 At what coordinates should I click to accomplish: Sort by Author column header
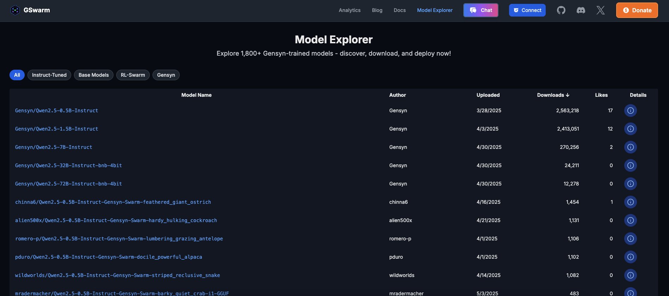(397, 95)
